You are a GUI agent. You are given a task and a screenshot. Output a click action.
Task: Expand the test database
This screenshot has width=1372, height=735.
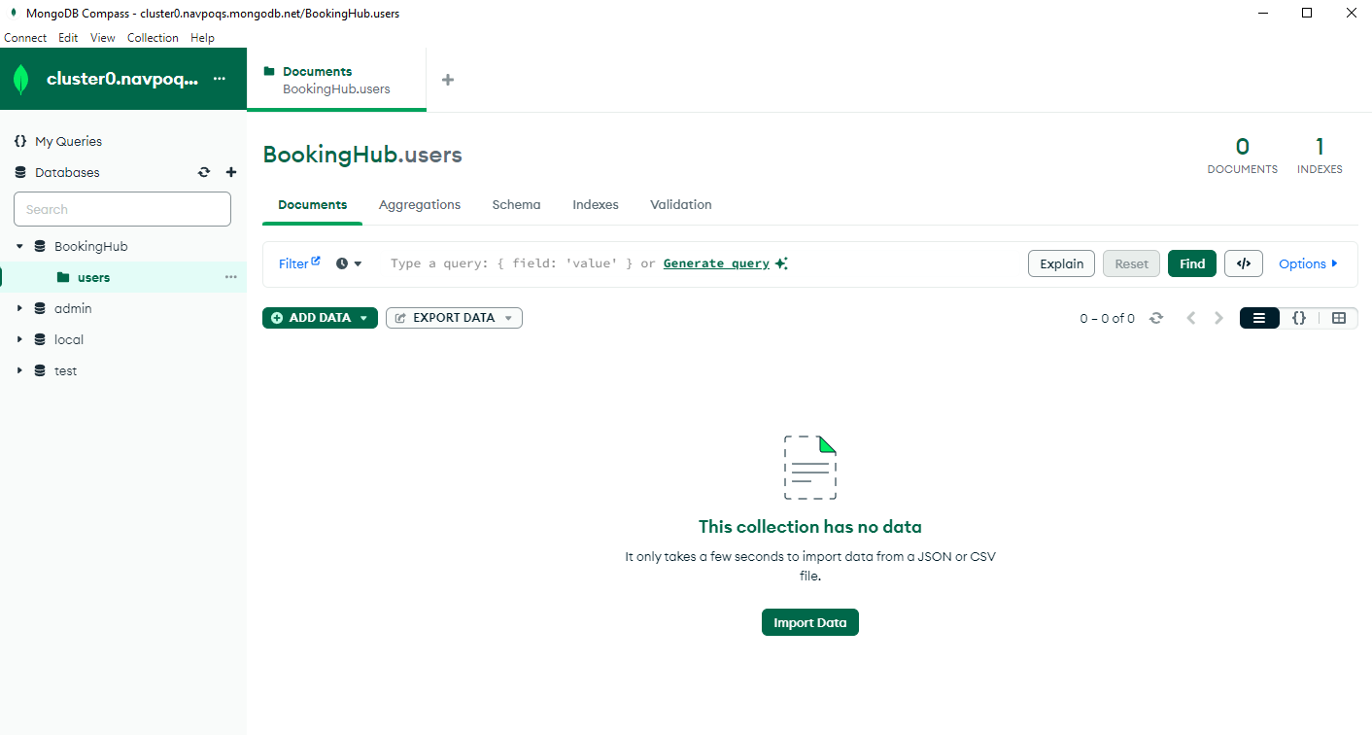click(19, 370)
